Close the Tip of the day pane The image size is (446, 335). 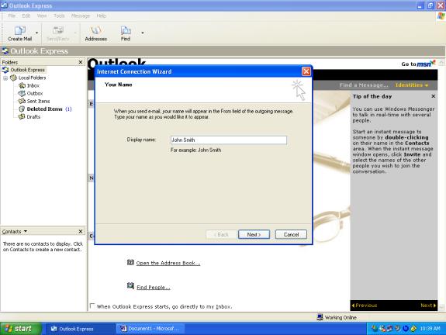pyautogui.click(x=433, y=96)
